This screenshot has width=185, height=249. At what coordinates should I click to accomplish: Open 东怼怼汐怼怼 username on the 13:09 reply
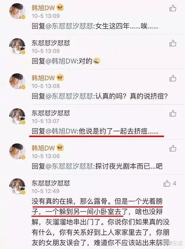51,43
